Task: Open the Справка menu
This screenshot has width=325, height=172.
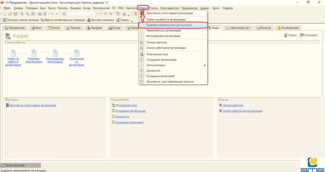Action: 227,8
